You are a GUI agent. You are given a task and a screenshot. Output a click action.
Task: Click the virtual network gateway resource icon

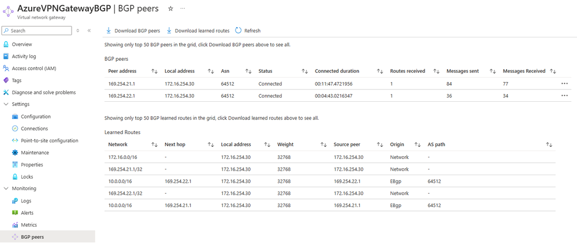(8, 11)
